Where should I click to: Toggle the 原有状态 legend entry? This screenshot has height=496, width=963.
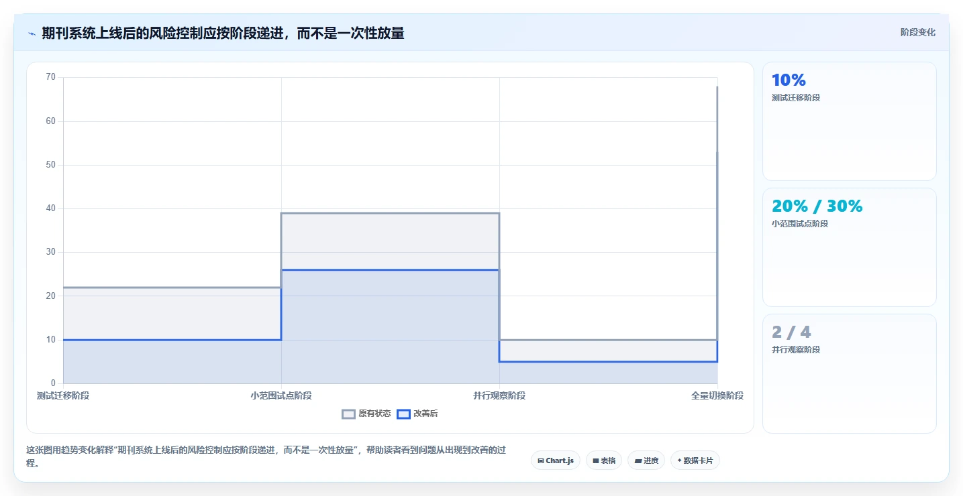point(366,414)
